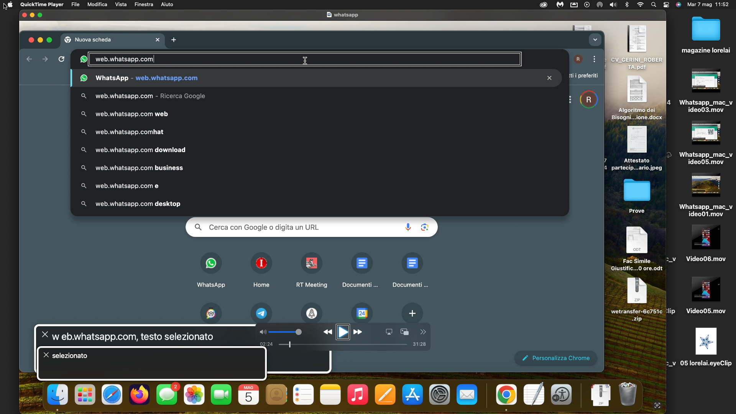
Task: Open the Vista menu
Action: coord(121,4)
